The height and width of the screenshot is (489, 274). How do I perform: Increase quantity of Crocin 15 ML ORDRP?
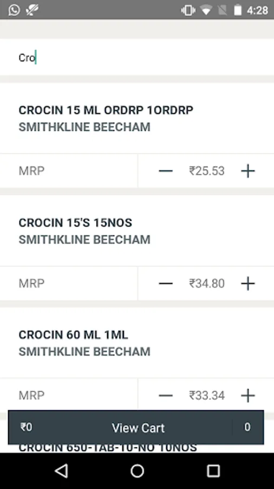pyautogui.click(x=247, y=171)
